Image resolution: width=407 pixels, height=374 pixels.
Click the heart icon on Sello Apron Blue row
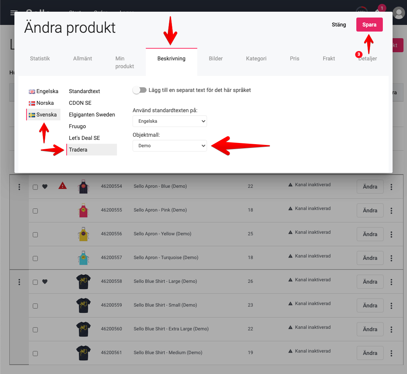pyautogui.click(x=45, y=187)
